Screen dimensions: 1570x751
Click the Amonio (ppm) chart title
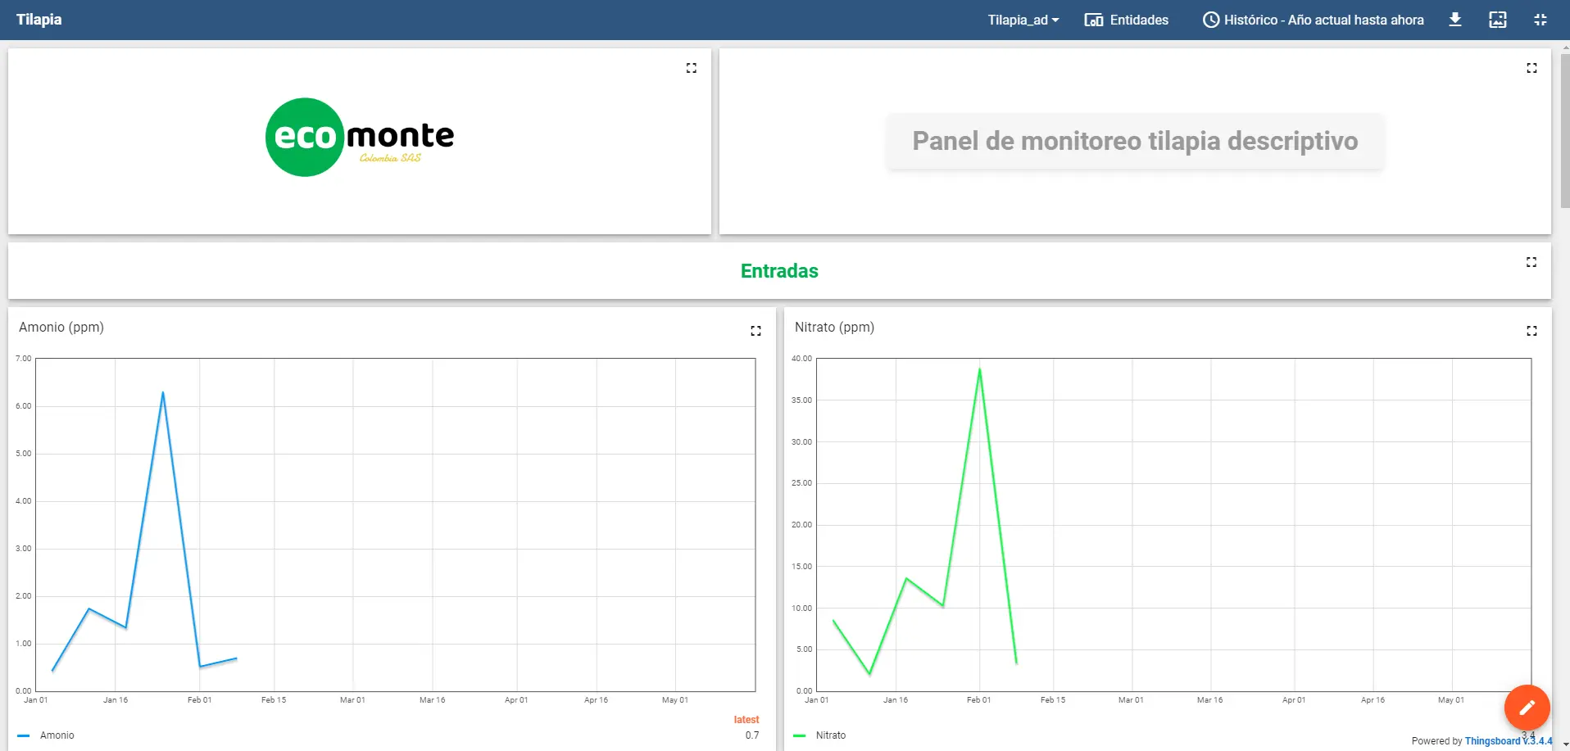61,327
